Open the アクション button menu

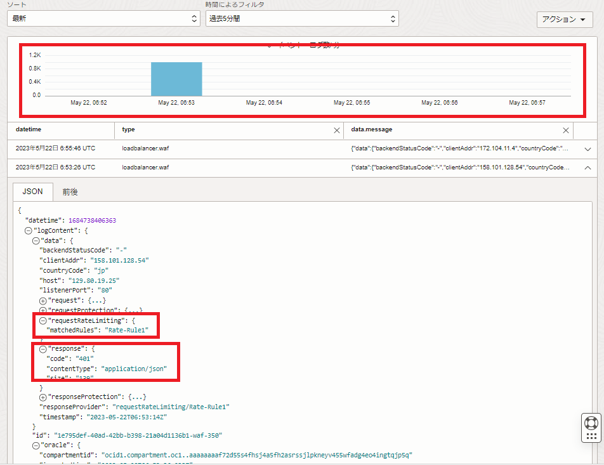click(x=564, y=20)
